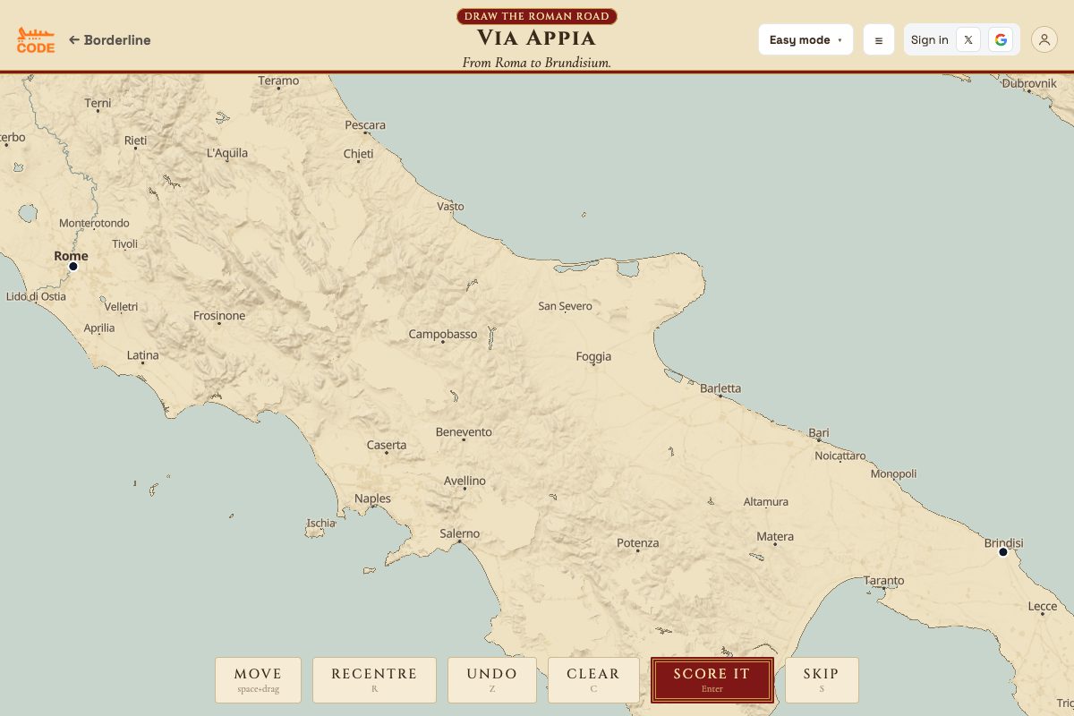Click the Naples label on map
This screenshot has height=716, width=1074.
[x=372, y=499]
